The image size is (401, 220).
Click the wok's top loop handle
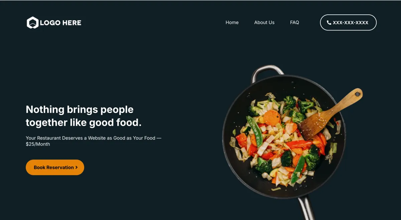tap(267, 72)
